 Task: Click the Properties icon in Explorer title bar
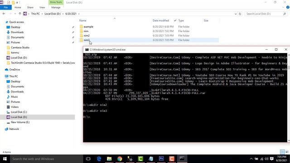[8, 3]
